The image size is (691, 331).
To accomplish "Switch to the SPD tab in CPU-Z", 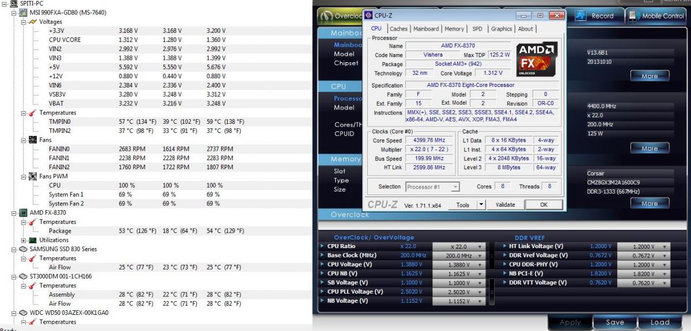I will click(x=477, y=29).
